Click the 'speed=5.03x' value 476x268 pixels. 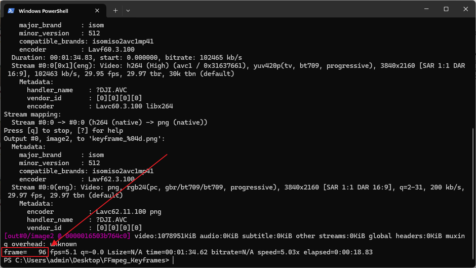(x=279, y=252)
